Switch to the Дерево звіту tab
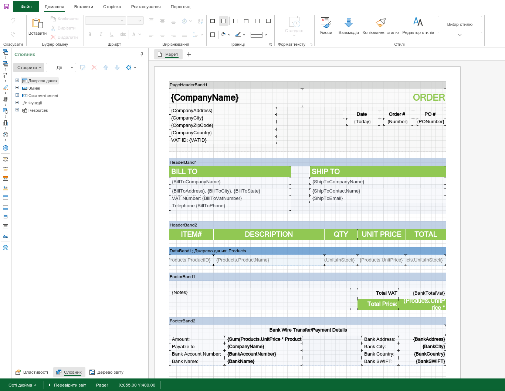 click(106, 372)
